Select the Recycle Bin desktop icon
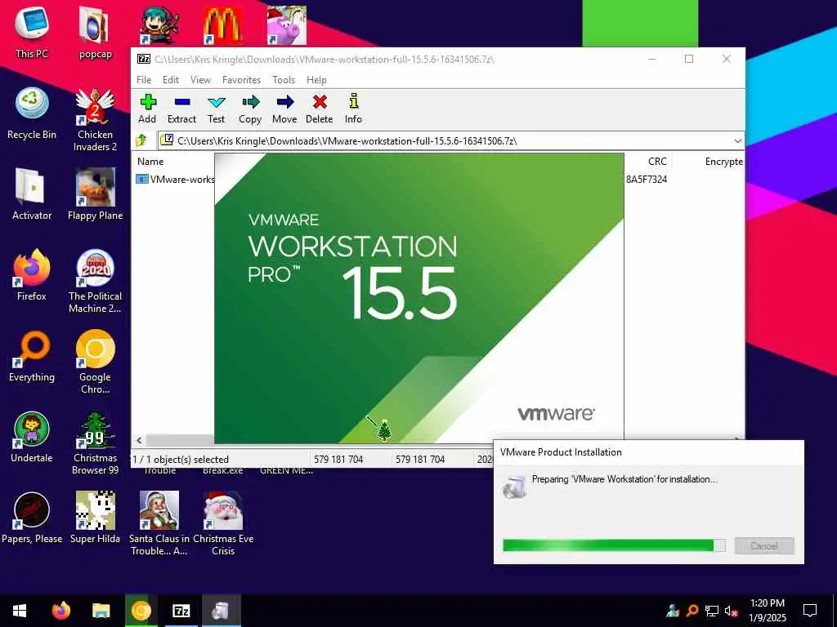The height and width of the screenshot is (627, 837). [x=32, y=113]
